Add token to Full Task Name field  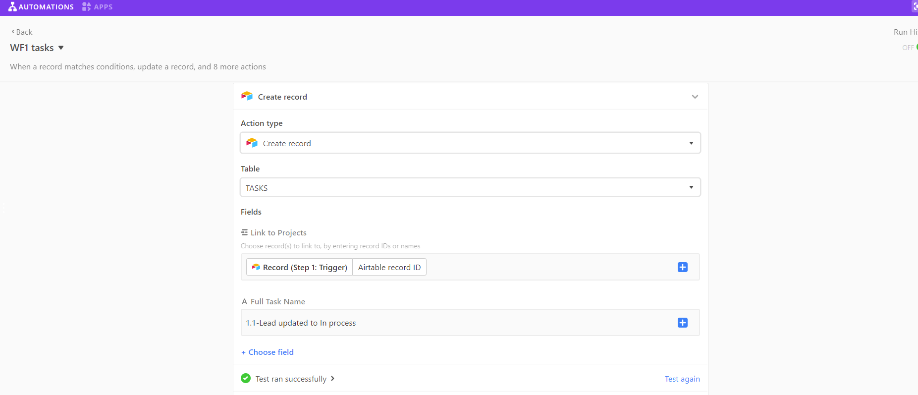(682, 323)
